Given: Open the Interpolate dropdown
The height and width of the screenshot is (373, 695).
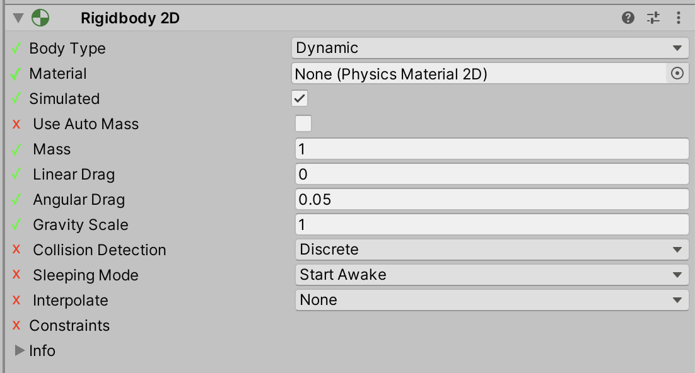Looking at the screenshot, I should pyautogui.click(x=491, y=300).
